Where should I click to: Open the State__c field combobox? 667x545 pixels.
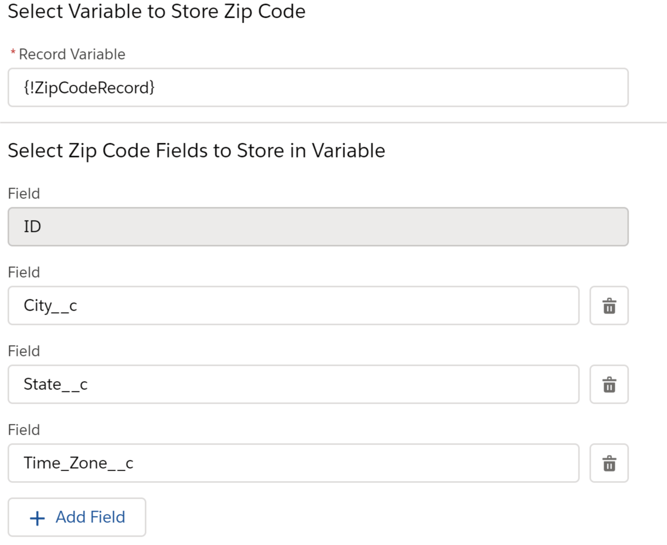click(294, 385)
